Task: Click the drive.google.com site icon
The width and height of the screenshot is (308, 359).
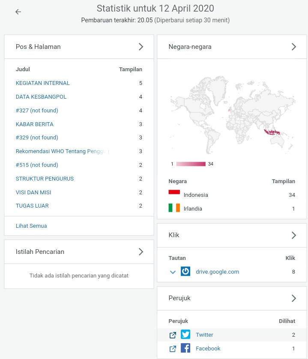Action: (x=185, y=272)
